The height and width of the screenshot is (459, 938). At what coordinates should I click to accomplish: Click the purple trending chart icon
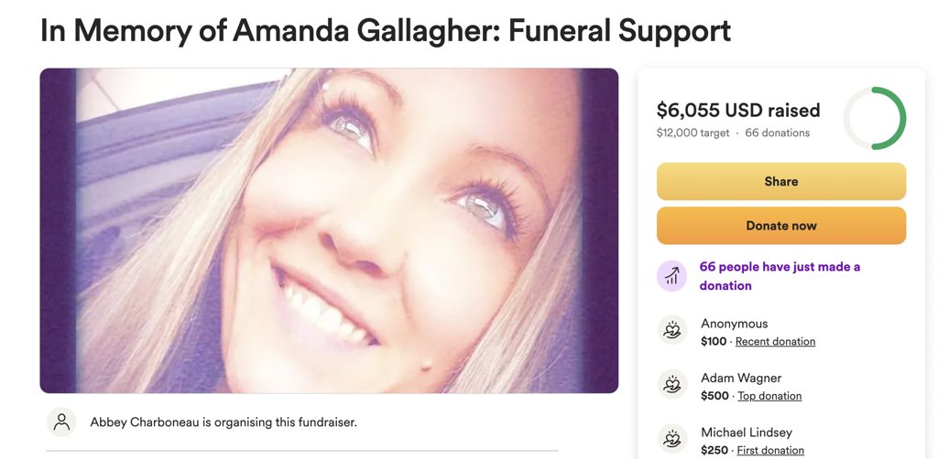pos(671,276)
